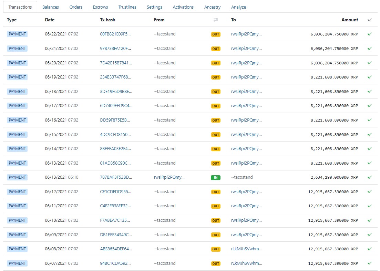Select amount in the 06/11/2021 row
Image resolution: width=380 pixels, height=271 pixels.
point(333,206)
